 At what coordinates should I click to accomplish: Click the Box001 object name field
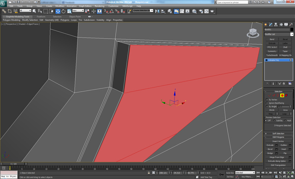point(277,29)
